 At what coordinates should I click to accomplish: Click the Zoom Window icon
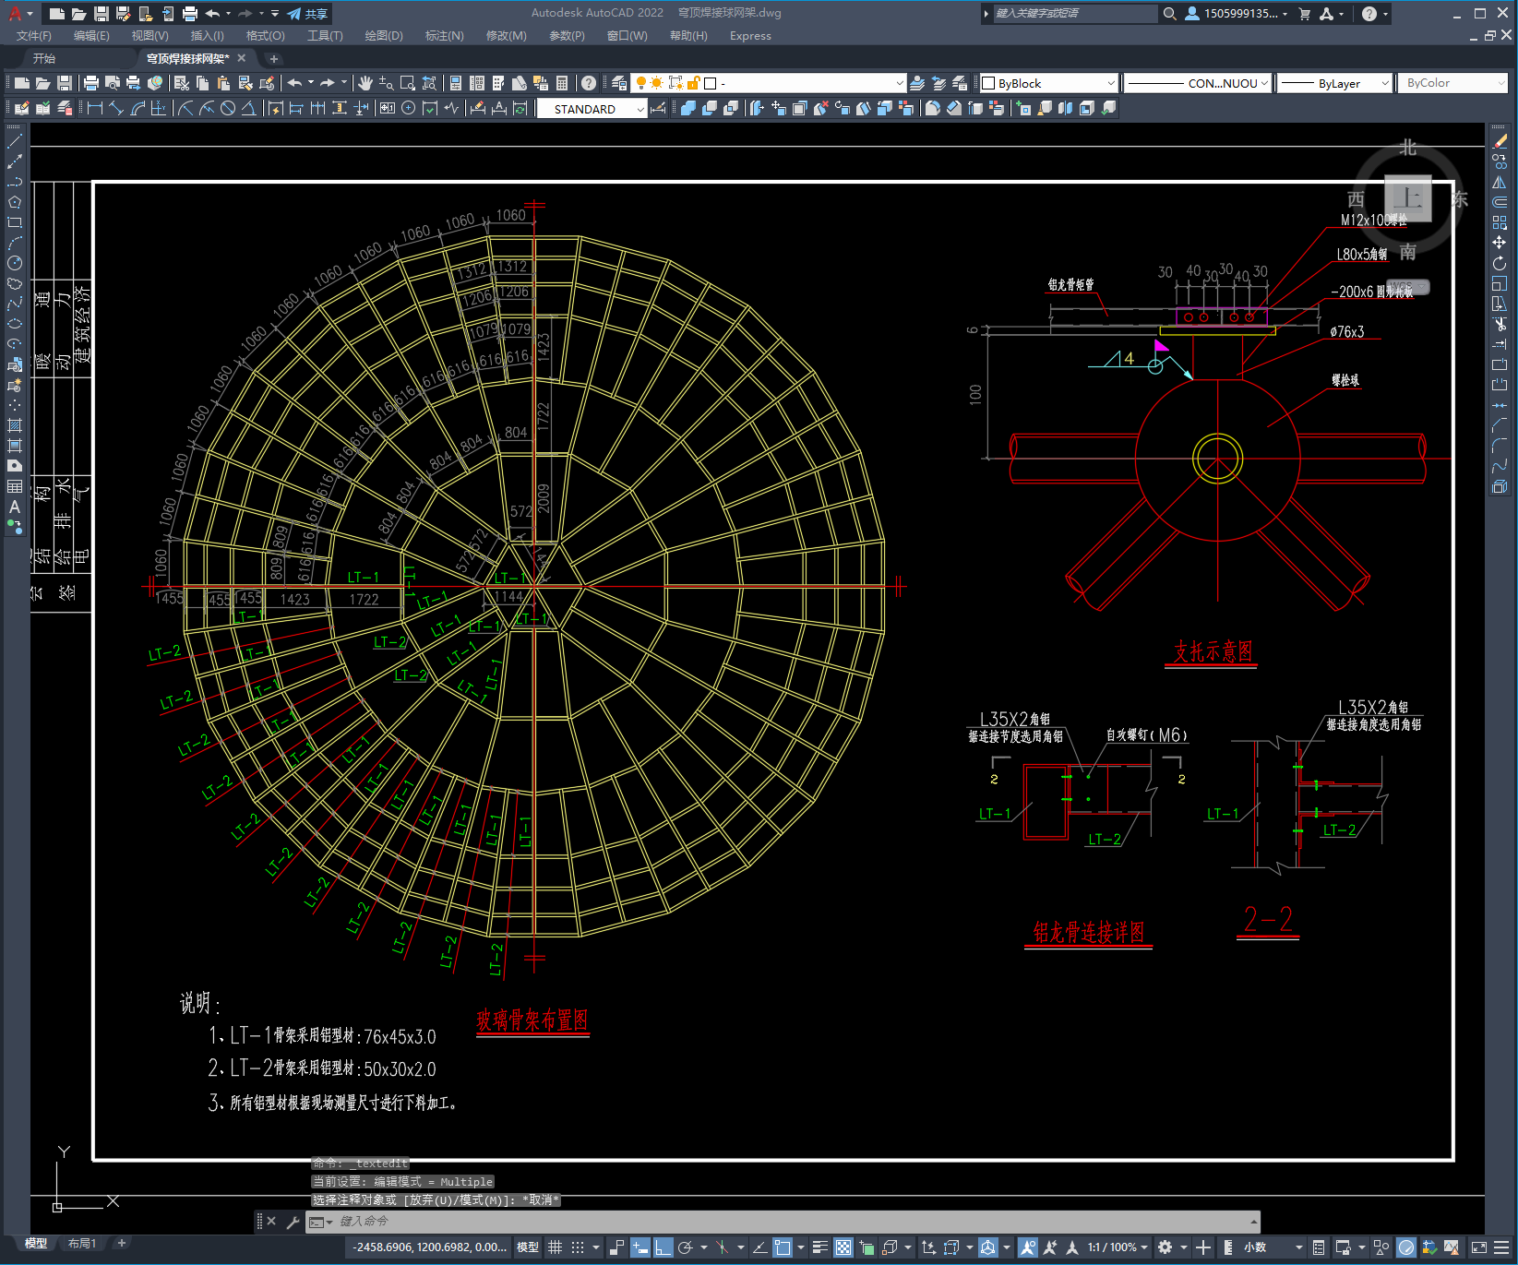(407, 83)
